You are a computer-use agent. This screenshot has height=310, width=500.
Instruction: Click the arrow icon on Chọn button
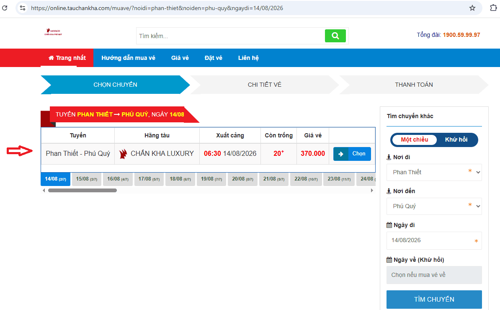340,154
